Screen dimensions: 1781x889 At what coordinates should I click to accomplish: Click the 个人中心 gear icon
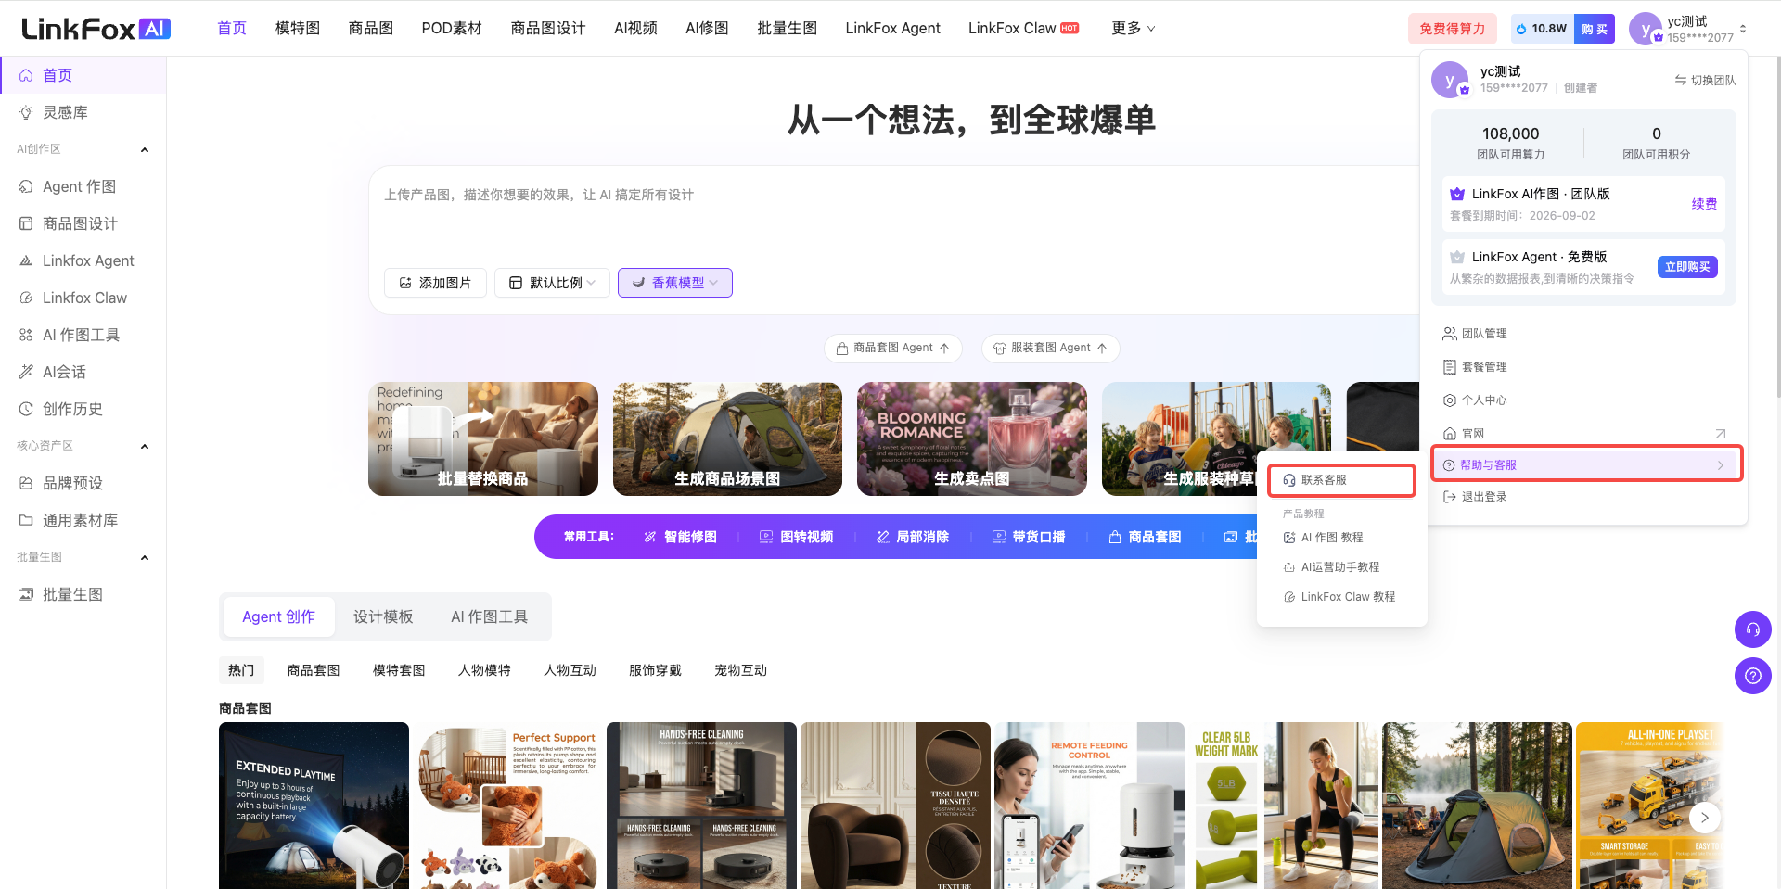[1450, 400]
